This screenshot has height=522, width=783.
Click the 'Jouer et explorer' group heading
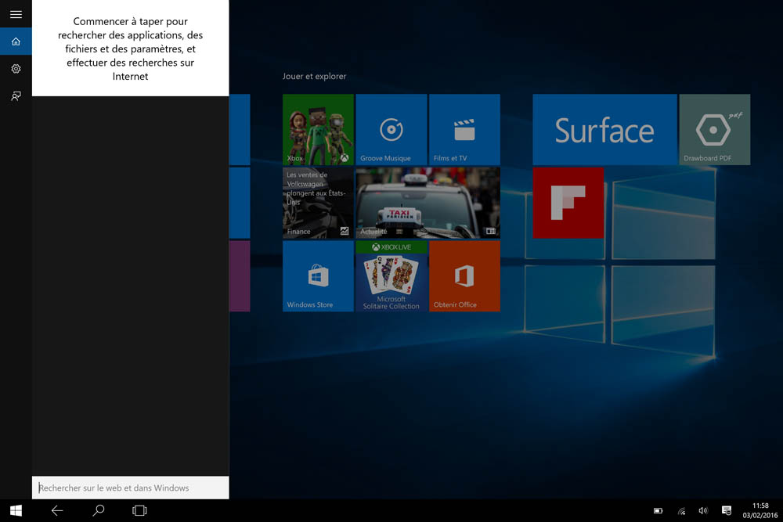[x=314, y=77]
